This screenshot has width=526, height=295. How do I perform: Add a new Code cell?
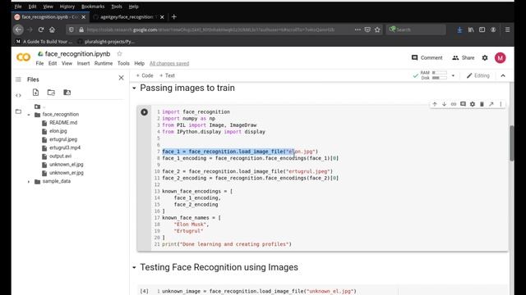coord(145,75)
